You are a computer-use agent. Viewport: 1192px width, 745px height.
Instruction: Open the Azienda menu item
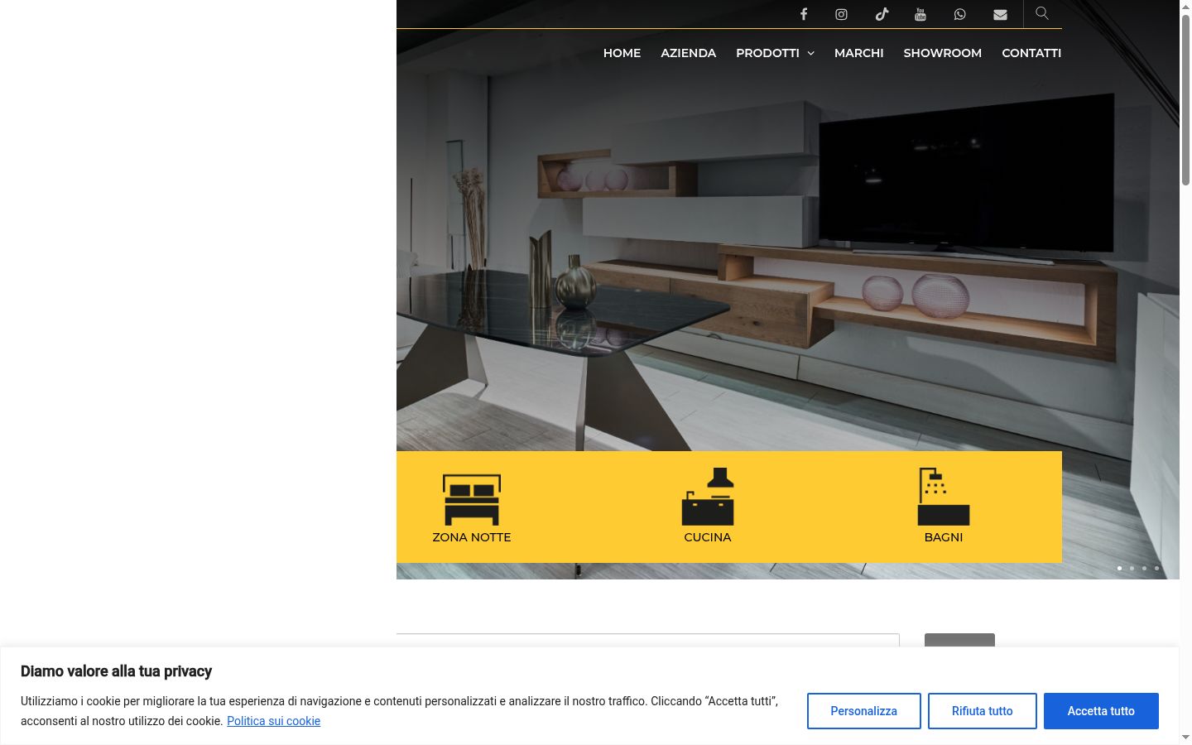[x=688, y=53]
